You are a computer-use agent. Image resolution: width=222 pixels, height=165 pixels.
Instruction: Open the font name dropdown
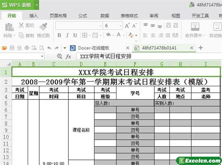coord(100,26)
